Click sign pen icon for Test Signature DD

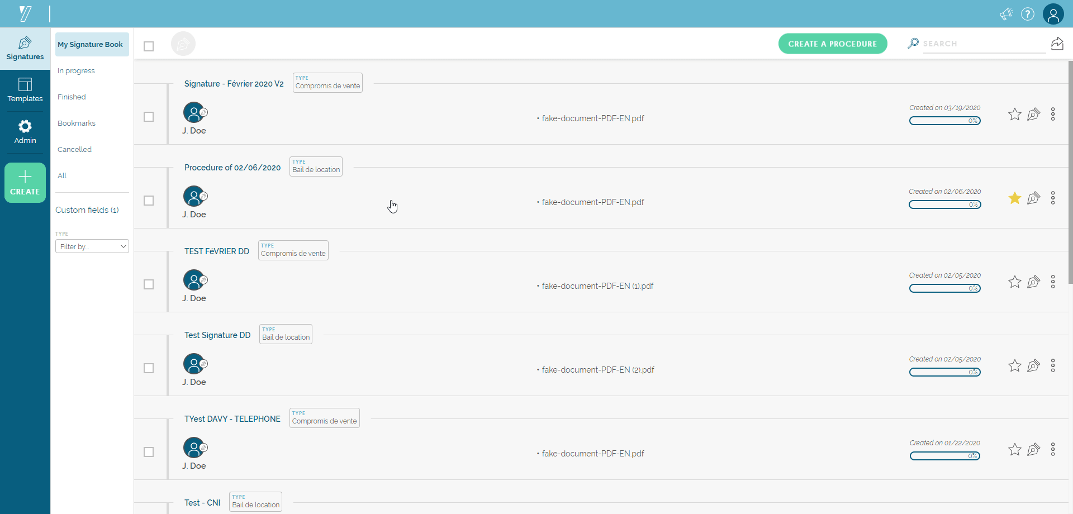(x=1034, y=366)
